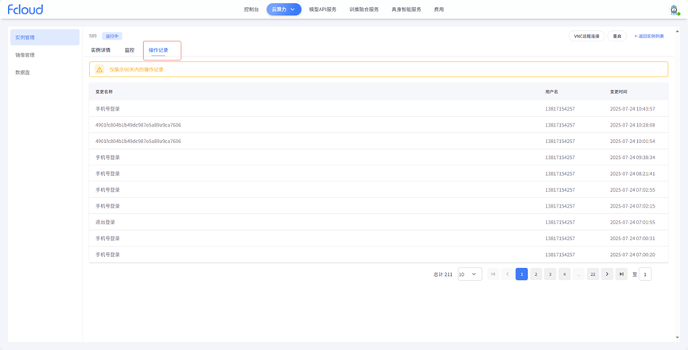Open 模型API服务 in the top navigation
This screenshot has height=350, width=688.
pyautogui.click(x=322, y=10)
